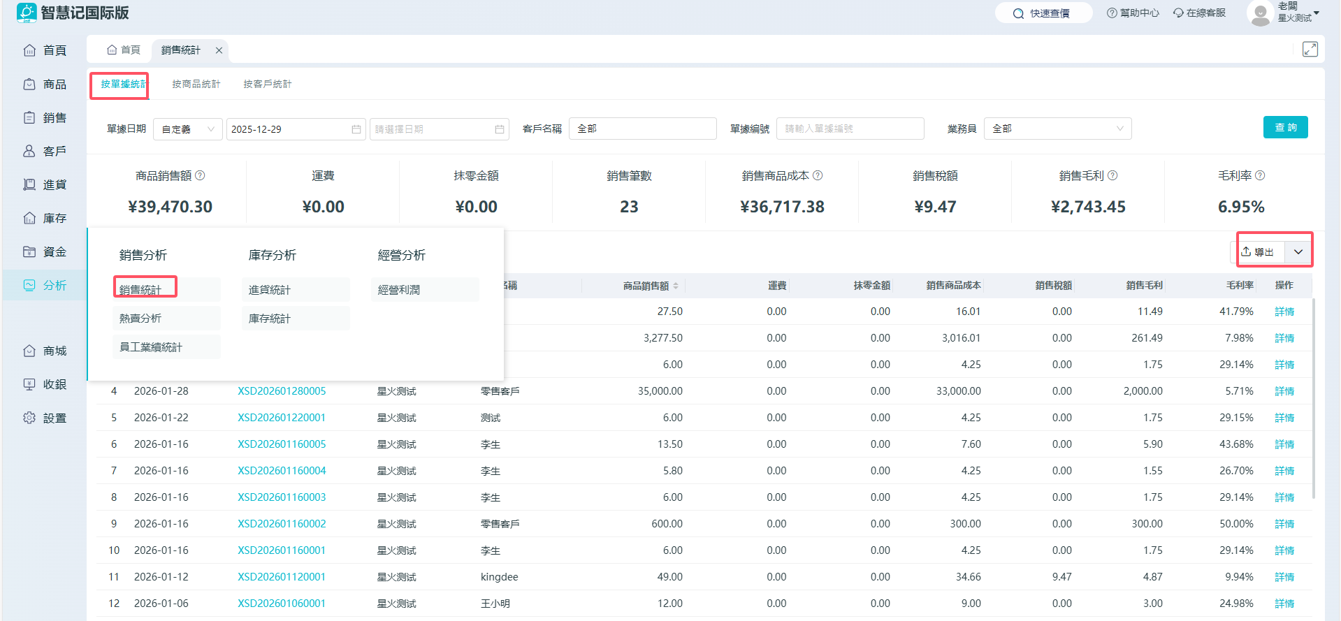Screen dimensions: 1341x621
Task: Close the 銷售統計 tab
Action: (219, 50)
